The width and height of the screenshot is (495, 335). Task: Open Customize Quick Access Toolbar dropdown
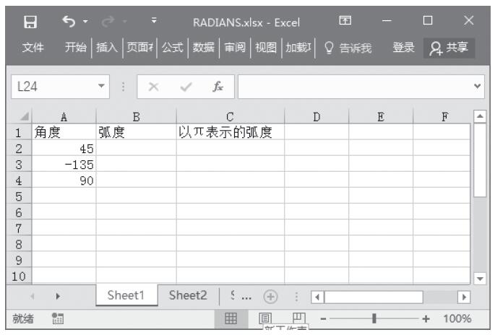click(152, 22)
